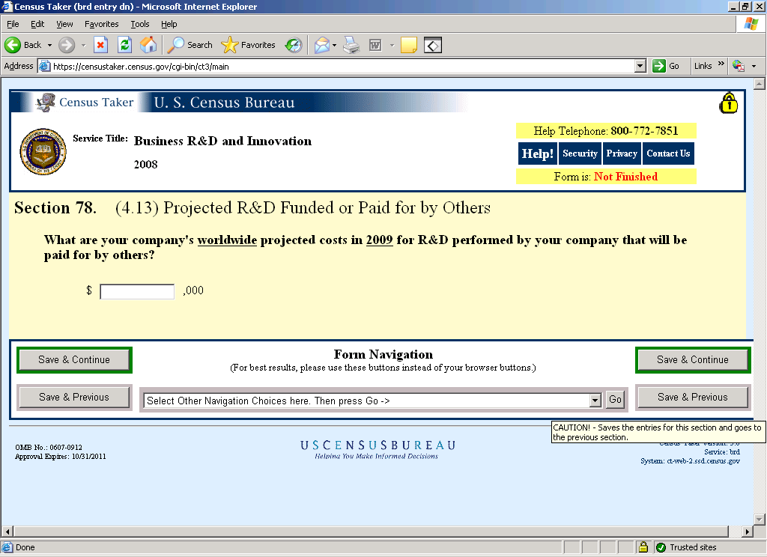This screenshot has width=767, height=557.
Task: Open the Tools menu
Action: coord(140,24)
